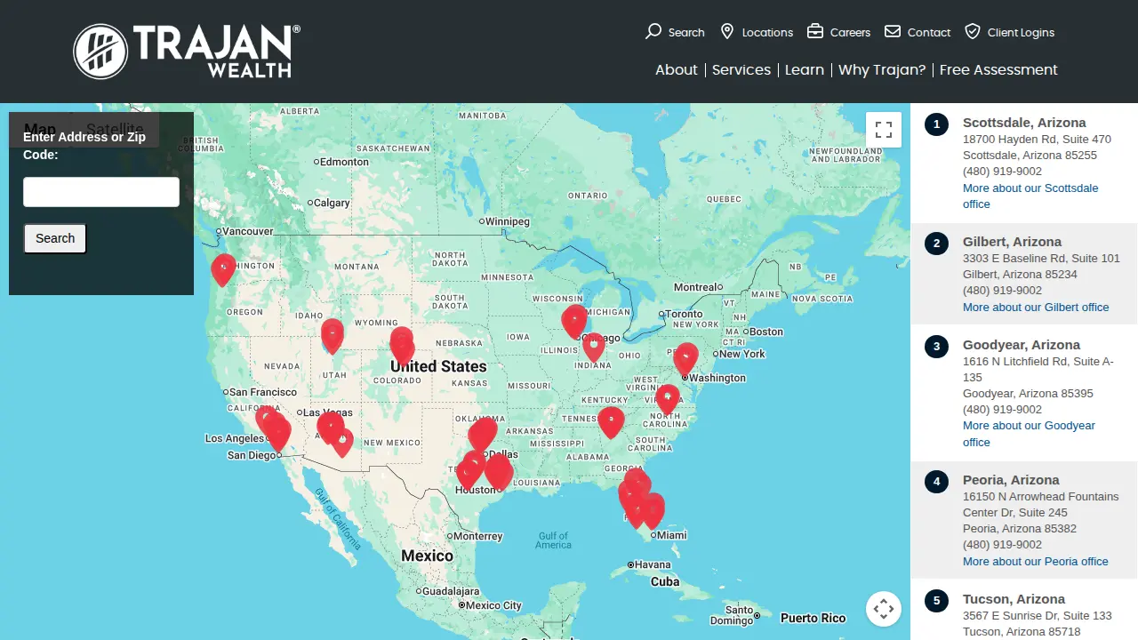Click the number 4 location badge
Image resolution: width=1138 pixels, height=640 pixels.
tap(936, 482)
